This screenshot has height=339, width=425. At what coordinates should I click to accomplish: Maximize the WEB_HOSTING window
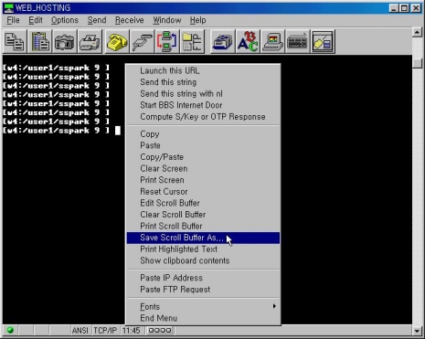(x=404, y=8)
